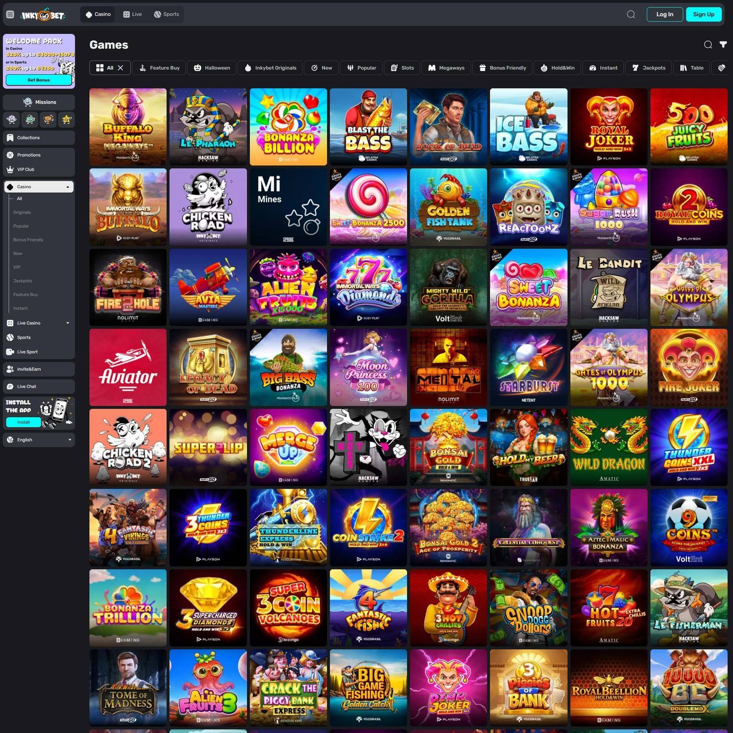Open the Chicken Road 2 thumbnail
Viewport: 733px width, 733px height.
coord(128,447)
